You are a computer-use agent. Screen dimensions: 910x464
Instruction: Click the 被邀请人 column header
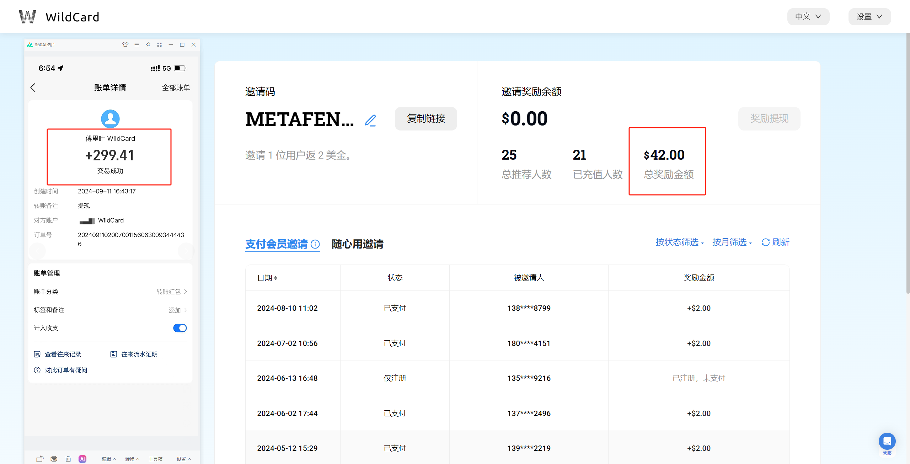(529, 278)
